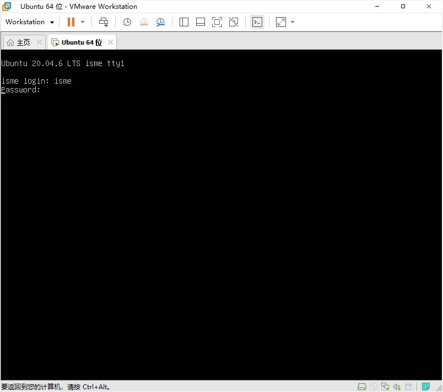This screenshot has height=392, width=443.
Task: Toggle the thumbnail bar view
Action: coord(201,22)
